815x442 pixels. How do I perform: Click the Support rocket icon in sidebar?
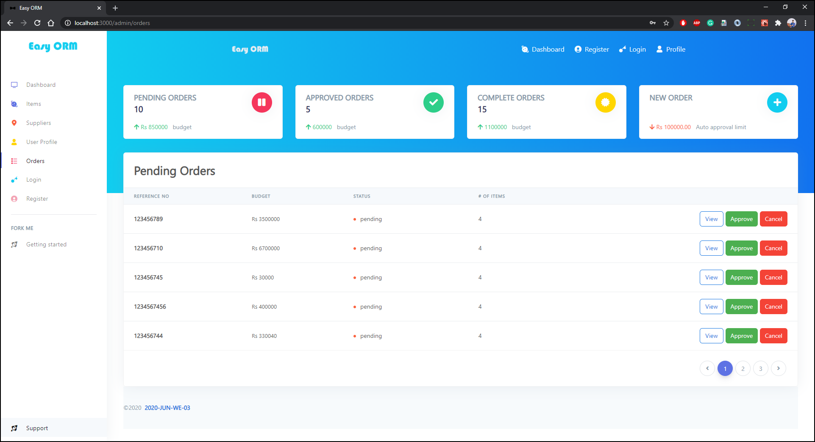[x=14, y=428]
